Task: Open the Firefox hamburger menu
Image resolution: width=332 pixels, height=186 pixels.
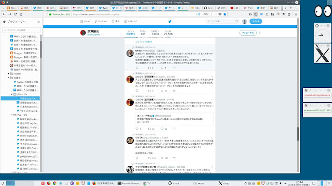Action: point(296,14)
